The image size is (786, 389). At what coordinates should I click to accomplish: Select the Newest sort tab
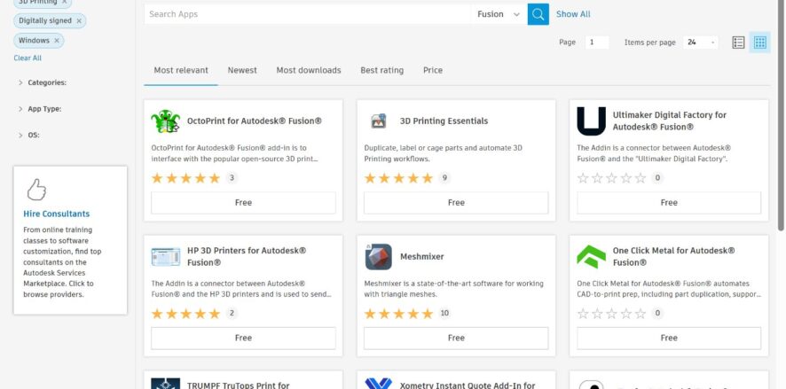click(x=242, y=71)
